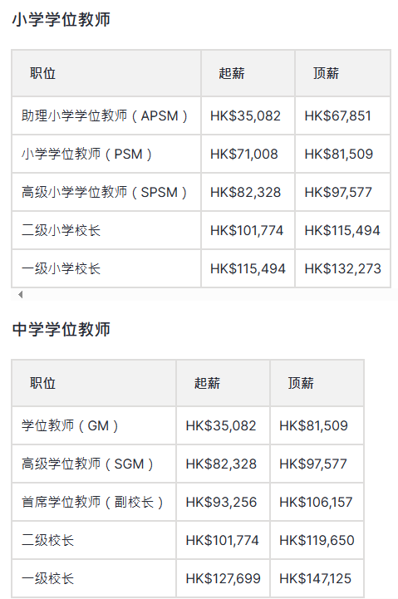Select the 首席学位教师（副校长）cell

[94, 502]
